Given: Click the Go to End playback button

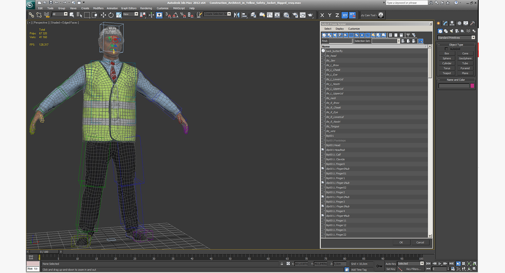Looking at the screenshot, I should pyautogui.click(x=451, y=263).
